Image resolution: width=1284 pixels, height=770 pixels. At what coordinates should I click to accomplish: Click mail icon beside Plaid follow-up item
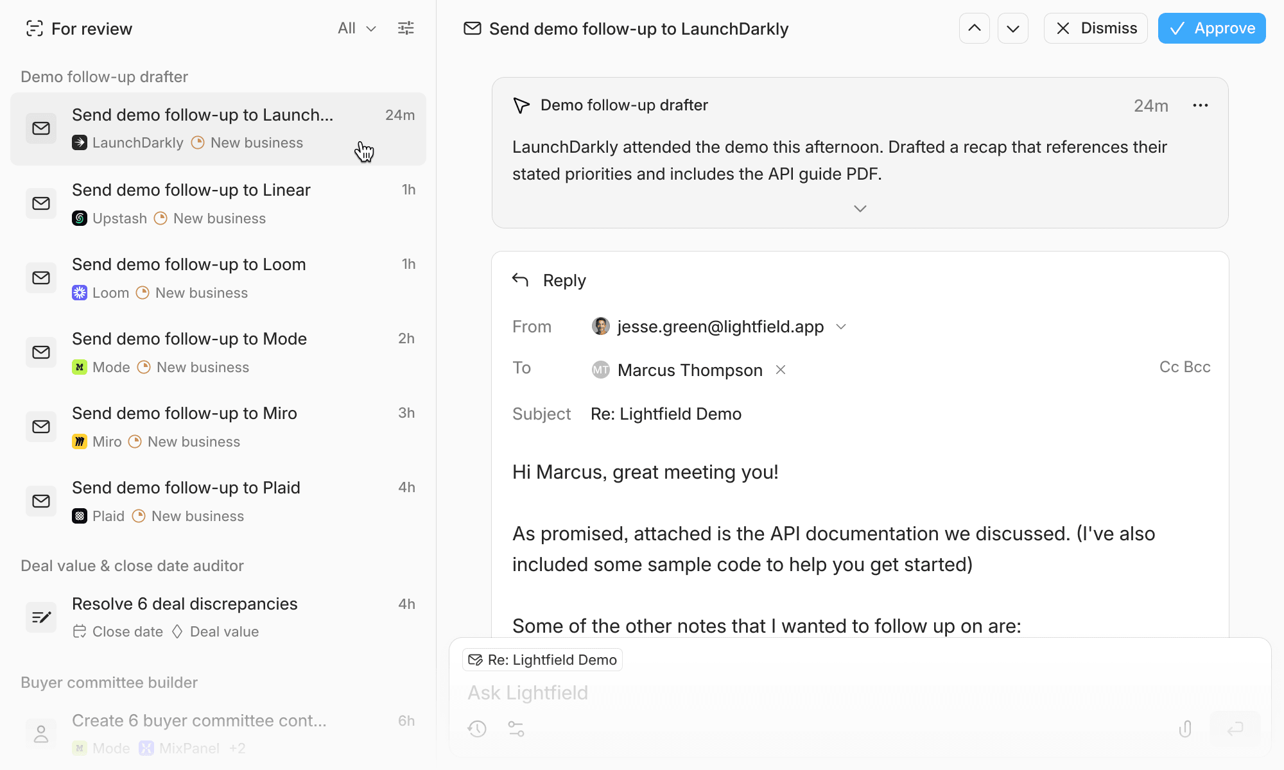41,501
